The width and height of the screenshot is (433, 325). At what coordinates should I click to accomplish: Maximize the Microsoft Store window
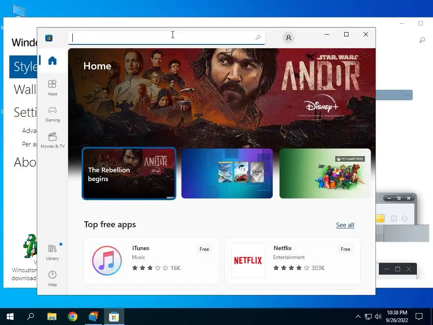click(346, 34)
